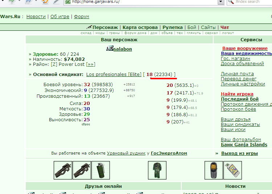Viewport: 272px width, 194px height.
Task: Open the address bar history dropdown
Action: (x=221, y=2)
